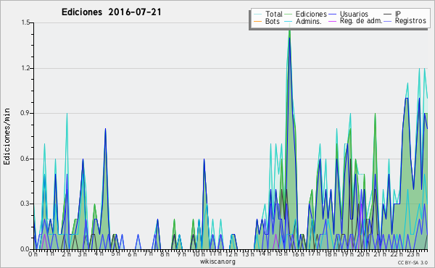This screenshot has height=268, width=435.
Task: Click the CC BY-SA 3.0 license text
Action: (413, 262)
